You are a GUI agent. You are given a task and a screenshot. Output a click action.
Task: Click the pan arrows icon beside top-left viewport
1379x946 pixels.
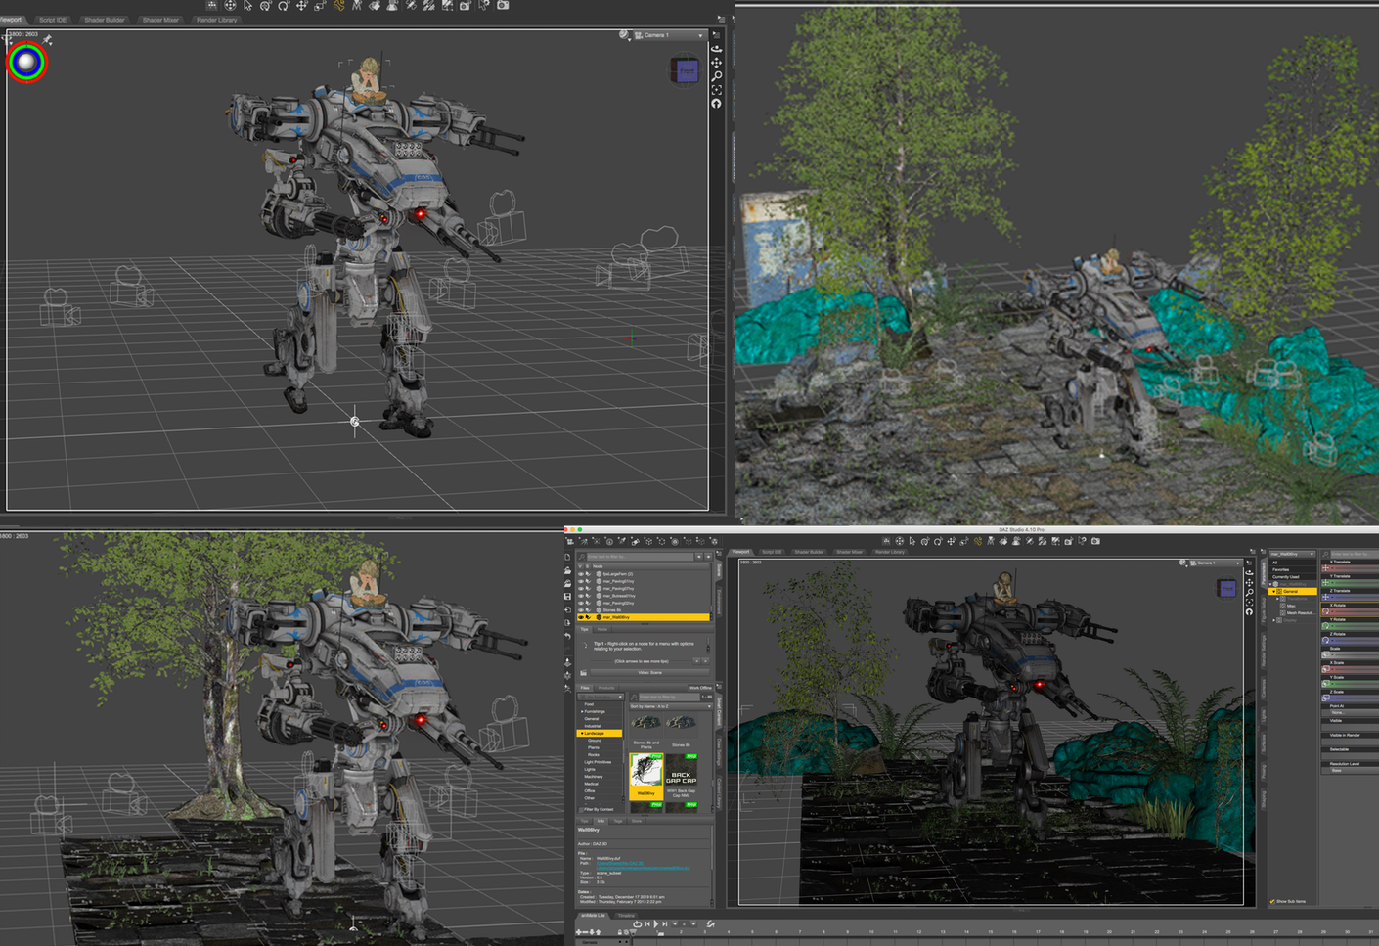[717, 63]
